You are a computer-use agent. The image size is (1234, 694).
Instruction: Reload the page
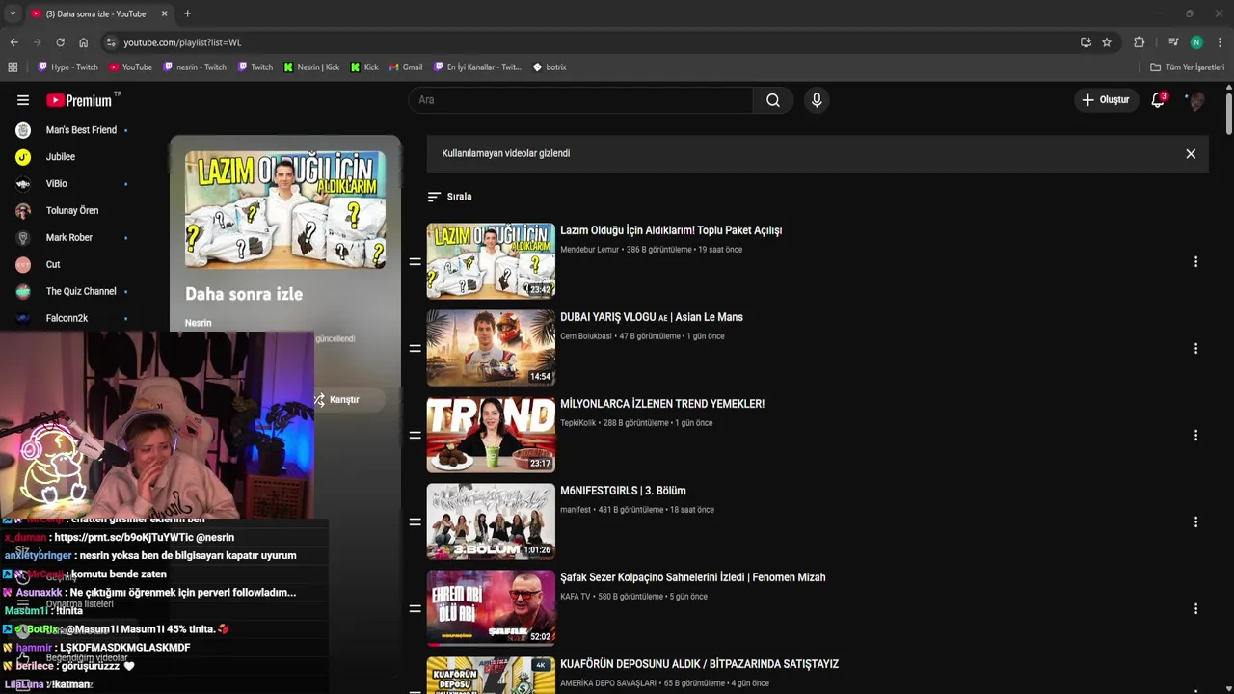coord(60,42)
